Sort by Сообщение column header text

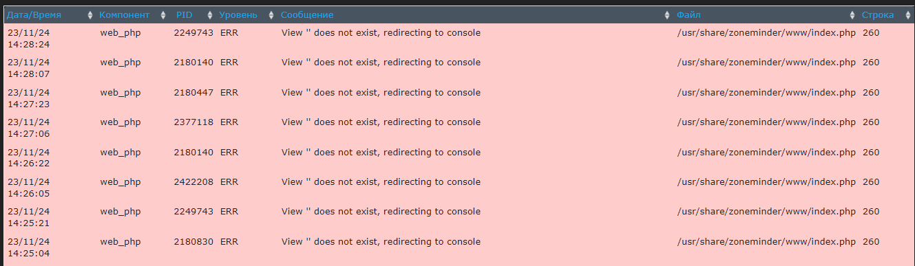[307, 15]
